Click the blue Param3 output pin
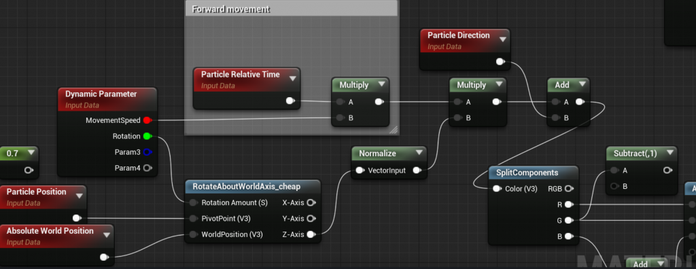The width and height of the screenshot is (696, 269). tap(147, 152)
